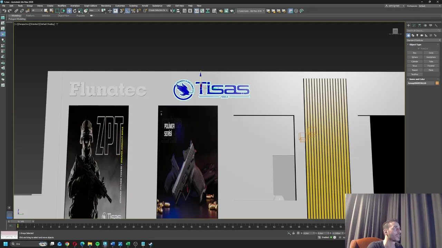This screenshot has width=442, height=248.
Task: Select the Helpers category icon
Action: point(426,35)
